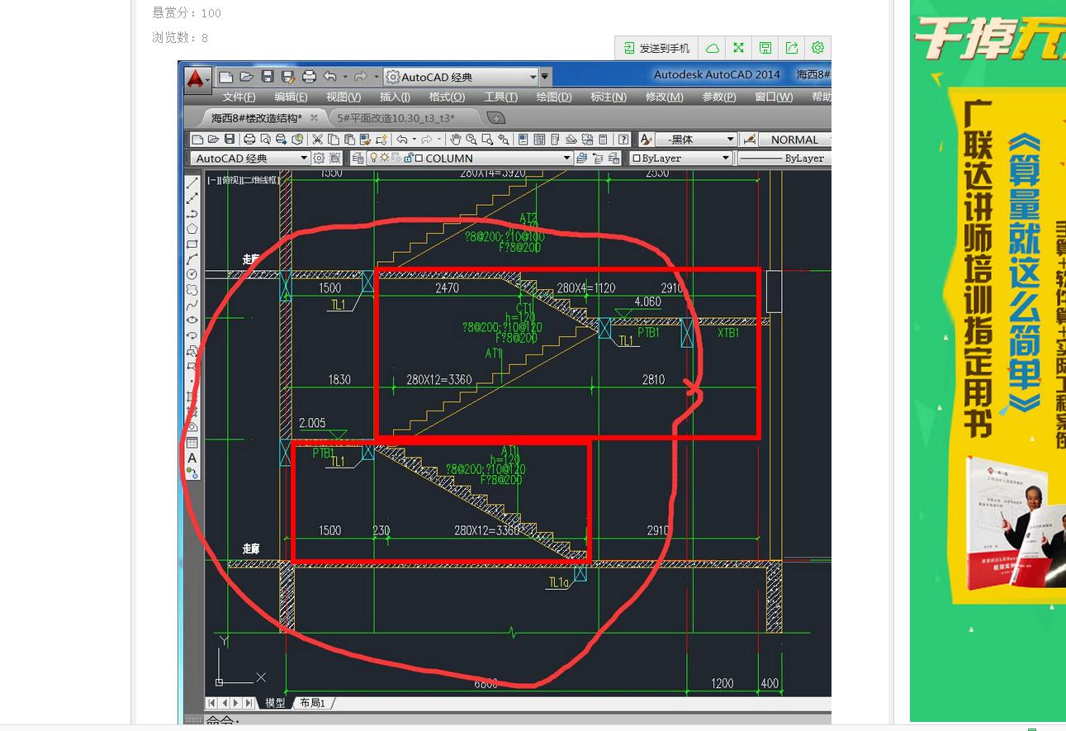Viewport: 1066px width, 731px height.
Task: Open the ByLayer linetype dropdown
Action: click(784, 158)
